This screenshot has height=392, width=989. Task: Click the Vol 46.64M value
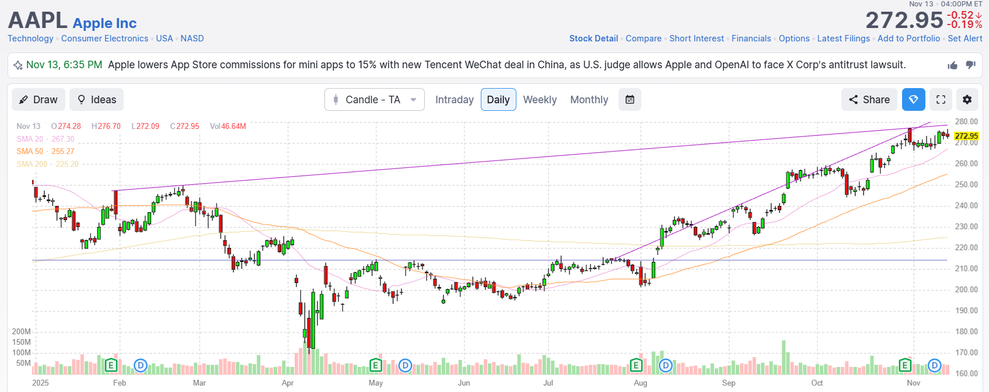pyautogui.click(x=228, y=126)
